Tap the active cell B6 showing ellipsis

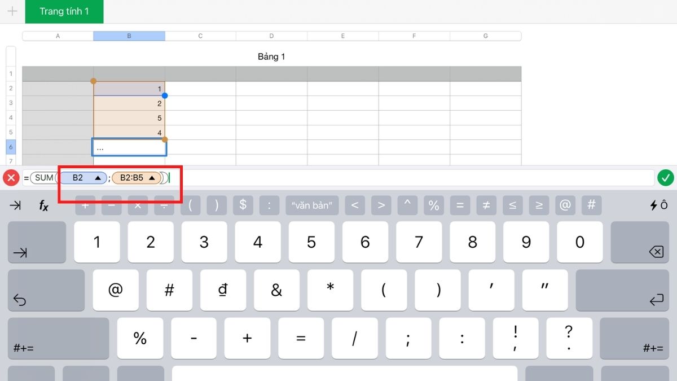coord(129,147)
